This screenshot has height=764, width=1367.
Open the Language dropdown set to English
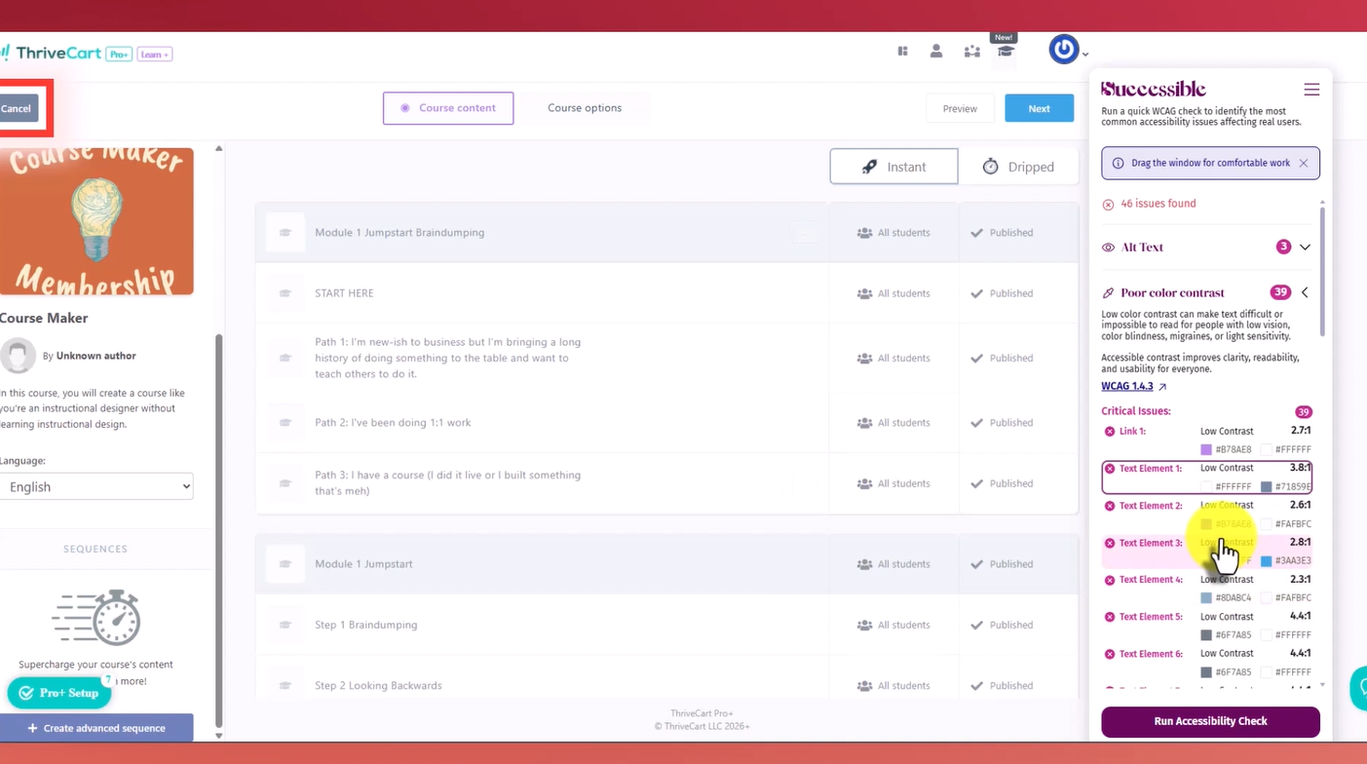click(95, 486)
